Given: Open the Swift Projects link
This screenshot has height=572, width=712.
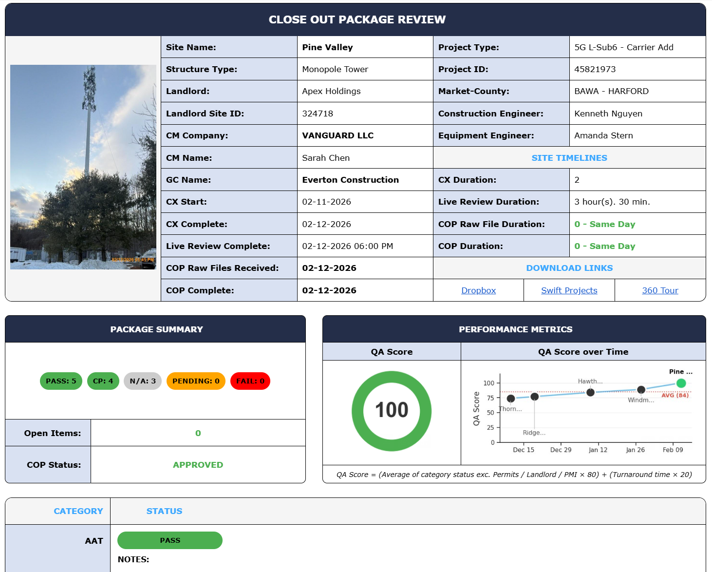Looking at the screenshot, I should [569, 290].
